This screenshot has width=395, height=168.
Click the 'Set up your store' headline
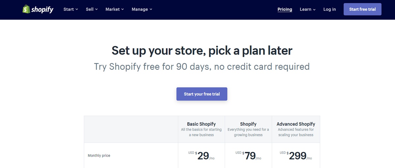point(202,51)
